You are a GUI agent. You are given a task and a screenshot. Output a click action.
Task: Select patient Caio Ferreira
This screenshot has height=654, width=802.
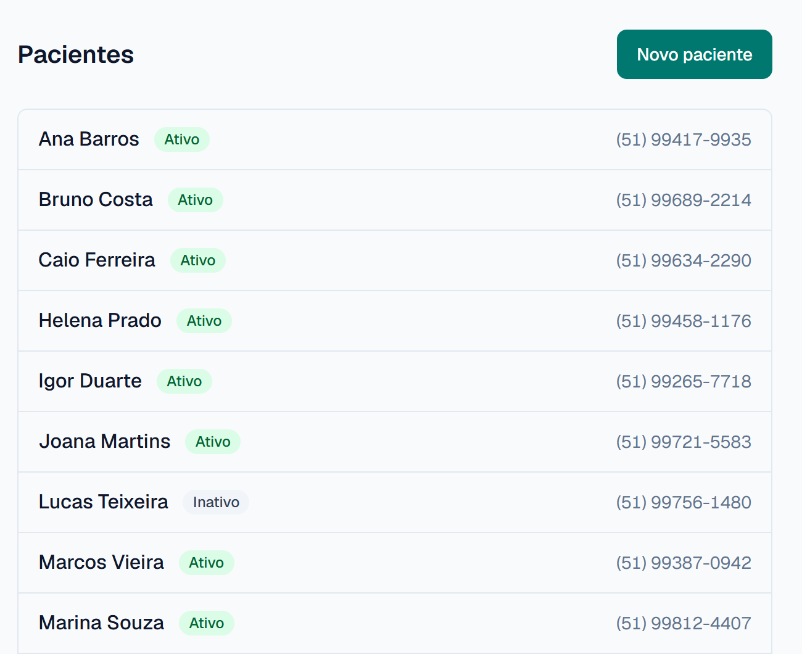click(x=395, y=260)
